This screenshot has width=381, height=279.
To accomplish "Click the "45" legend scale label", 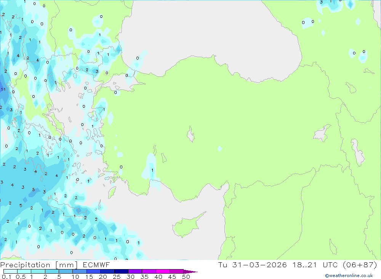I will click(x=172, y=277).
